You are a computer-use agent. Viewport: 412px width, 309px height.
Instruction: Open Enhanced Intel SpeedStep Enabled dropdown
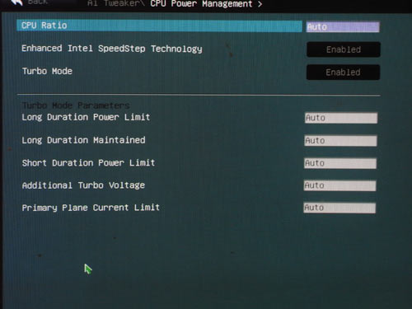pyautogui.click(x=344, y=49)
